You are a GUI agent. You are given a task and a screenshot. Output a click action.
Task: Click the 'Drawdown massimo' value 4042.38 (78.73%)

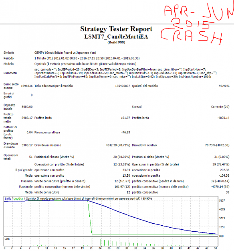[x=118, y=145]
